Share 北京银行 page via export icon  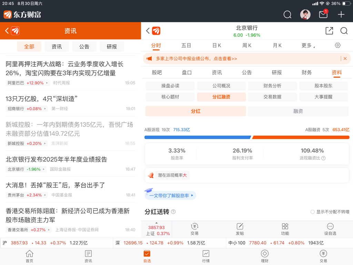tap(329, 31)
